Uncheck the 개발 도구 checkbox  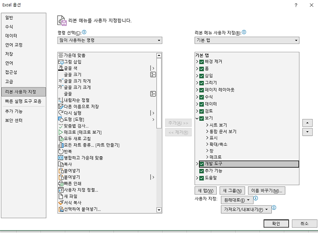tap(201, 164)
